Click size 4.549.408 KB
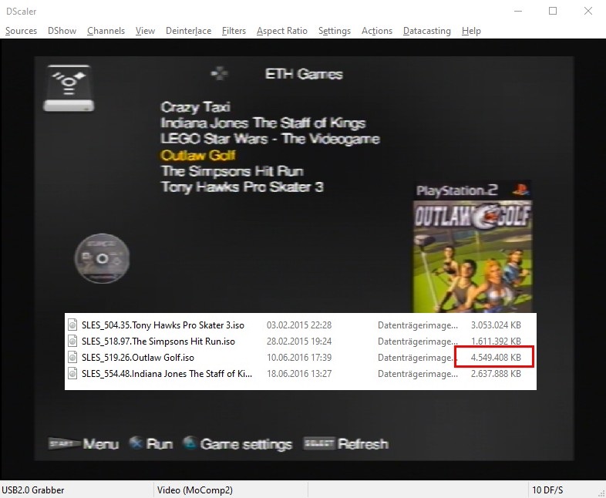Image resolution: width=606 pixels, height=498 pixels. [x=496, y=358]
